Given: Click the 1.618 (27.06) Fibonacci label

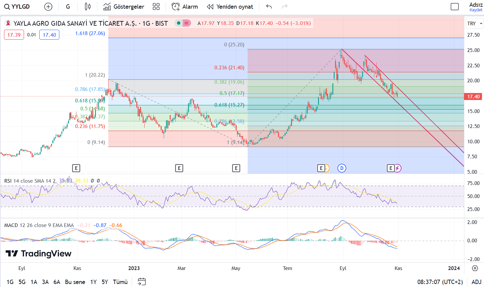Looking at the screenshot, I should point(90,33).
